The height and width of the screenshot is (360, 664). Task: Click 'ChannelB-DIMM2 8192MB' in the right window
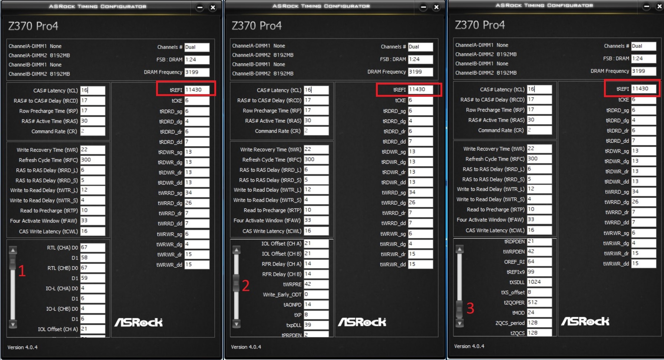tap(486, 73)
